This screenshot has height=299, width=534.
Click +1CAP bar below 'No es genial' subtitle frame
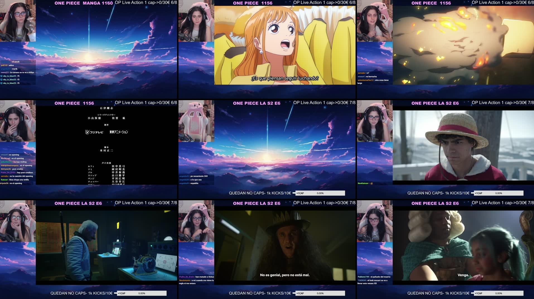pyautogui.click(x=320, y=293)
